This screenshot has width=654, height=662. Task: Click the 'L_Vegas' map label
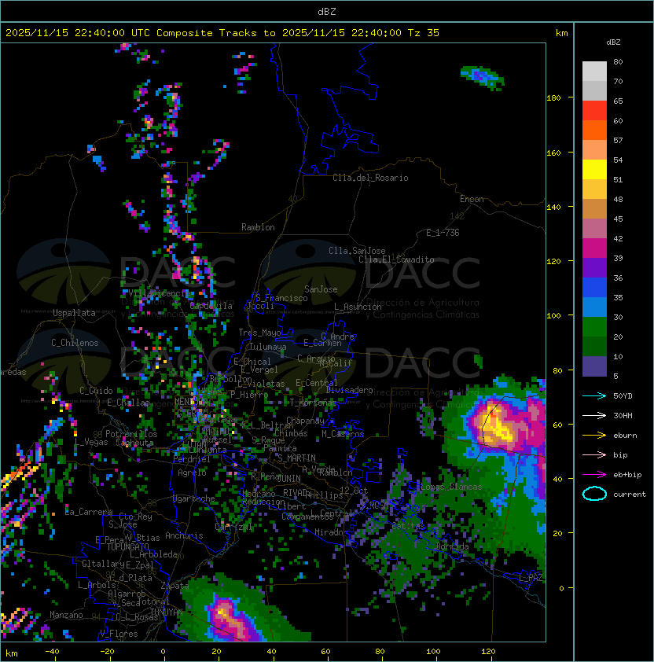pos(91,442)
